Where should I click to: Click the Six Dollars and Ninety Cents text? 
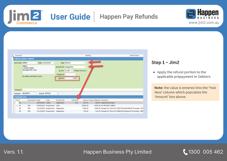(32, 76)
